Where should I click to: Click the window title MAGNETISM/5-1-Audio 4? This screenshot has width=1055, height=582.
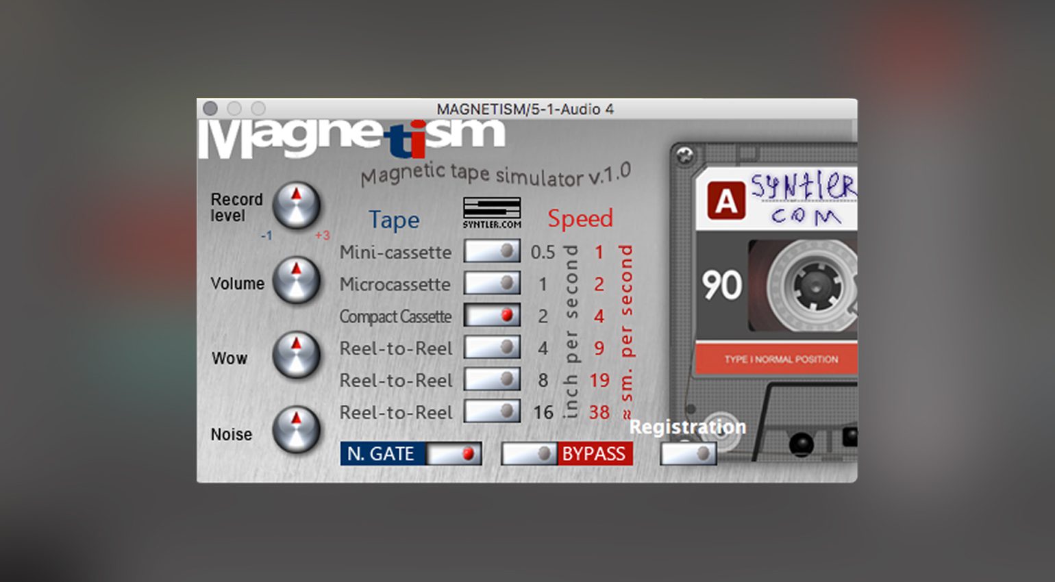[525, 109]
